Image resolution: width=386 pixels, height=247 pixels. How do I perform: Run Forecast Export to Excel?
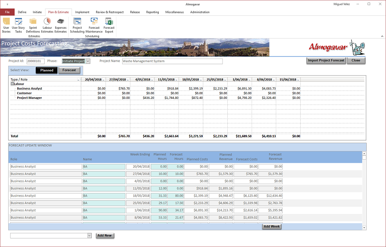tap(109, 25)
